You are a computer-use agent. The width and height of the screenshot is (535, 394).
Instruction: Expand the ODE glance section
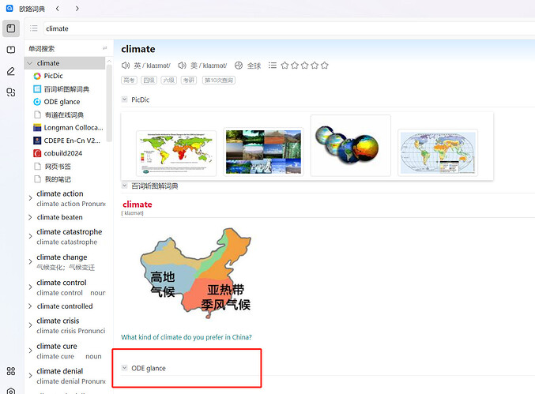pos(125,368)
